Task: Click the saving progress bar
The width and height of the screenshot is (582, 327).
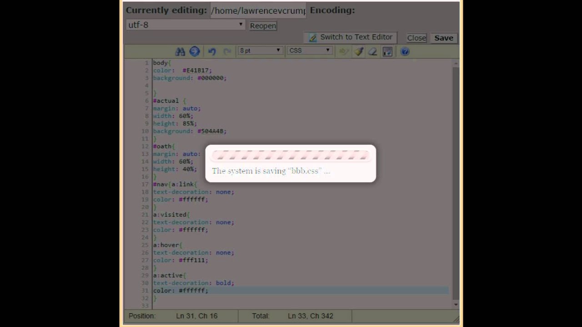Action: click(291, 156)
